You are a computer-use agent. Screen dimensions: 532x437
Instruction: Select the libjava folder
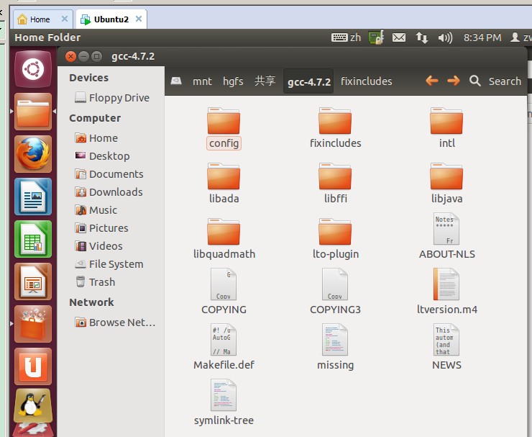(446, 184)
